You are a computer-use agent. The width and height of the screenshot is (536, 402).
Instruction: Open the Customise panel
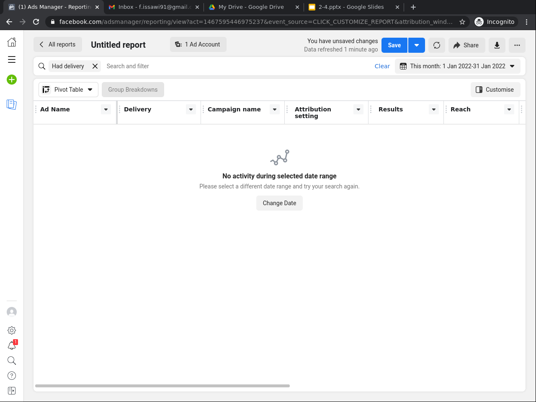tap(495, 90)
